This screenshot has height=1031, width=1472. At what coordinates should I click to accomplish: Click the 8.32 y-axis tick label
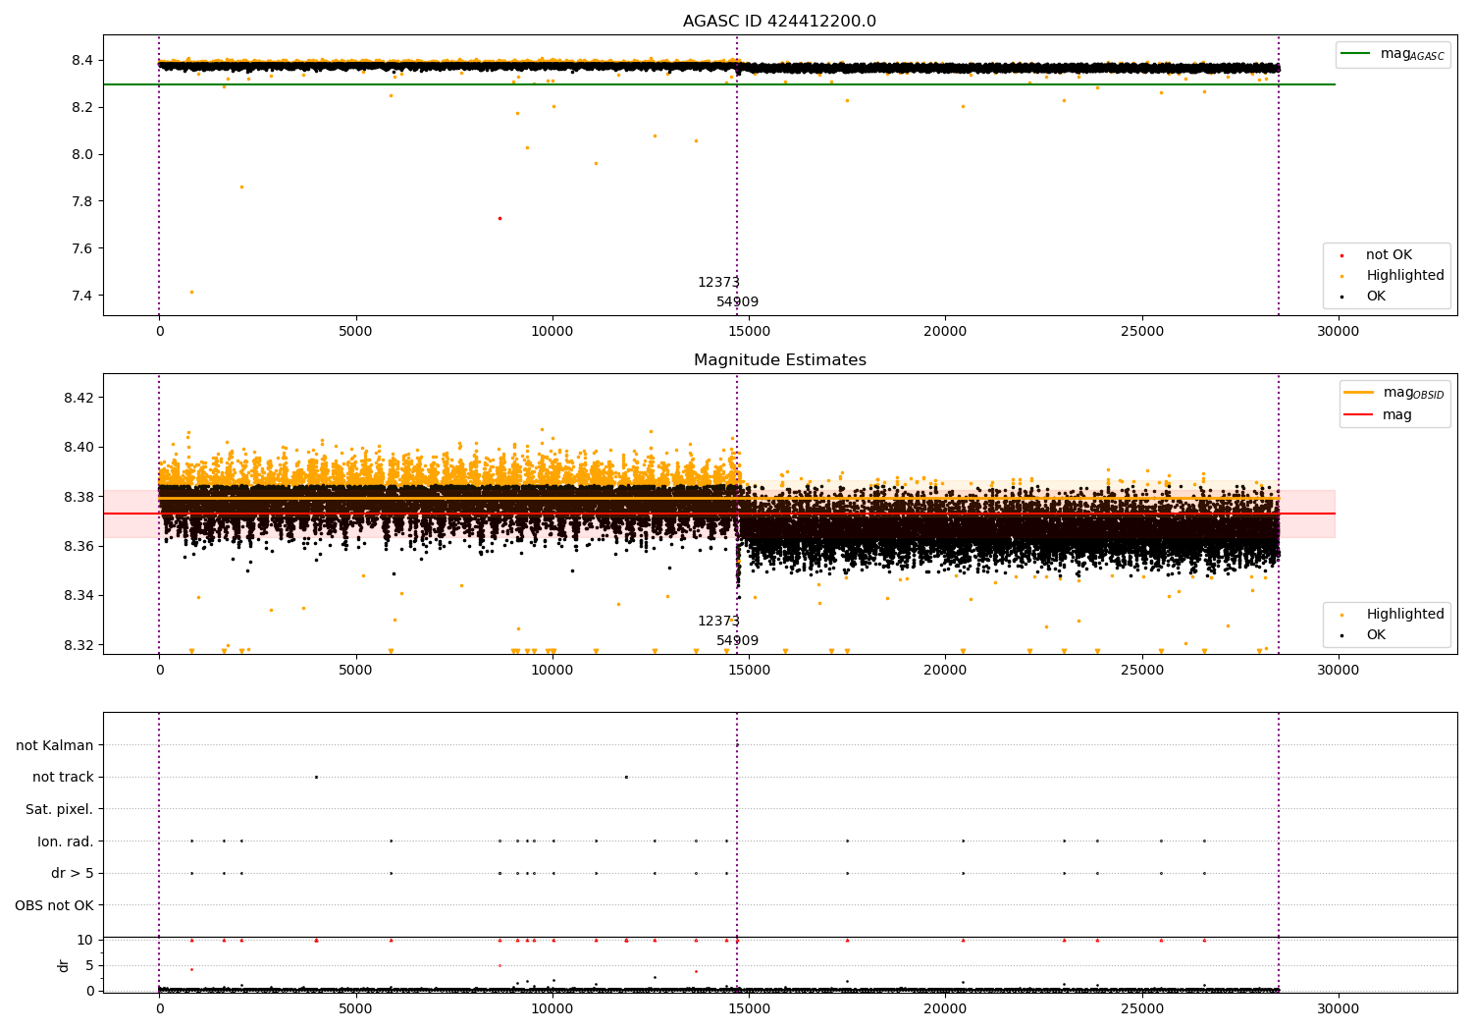click(79, 645)
